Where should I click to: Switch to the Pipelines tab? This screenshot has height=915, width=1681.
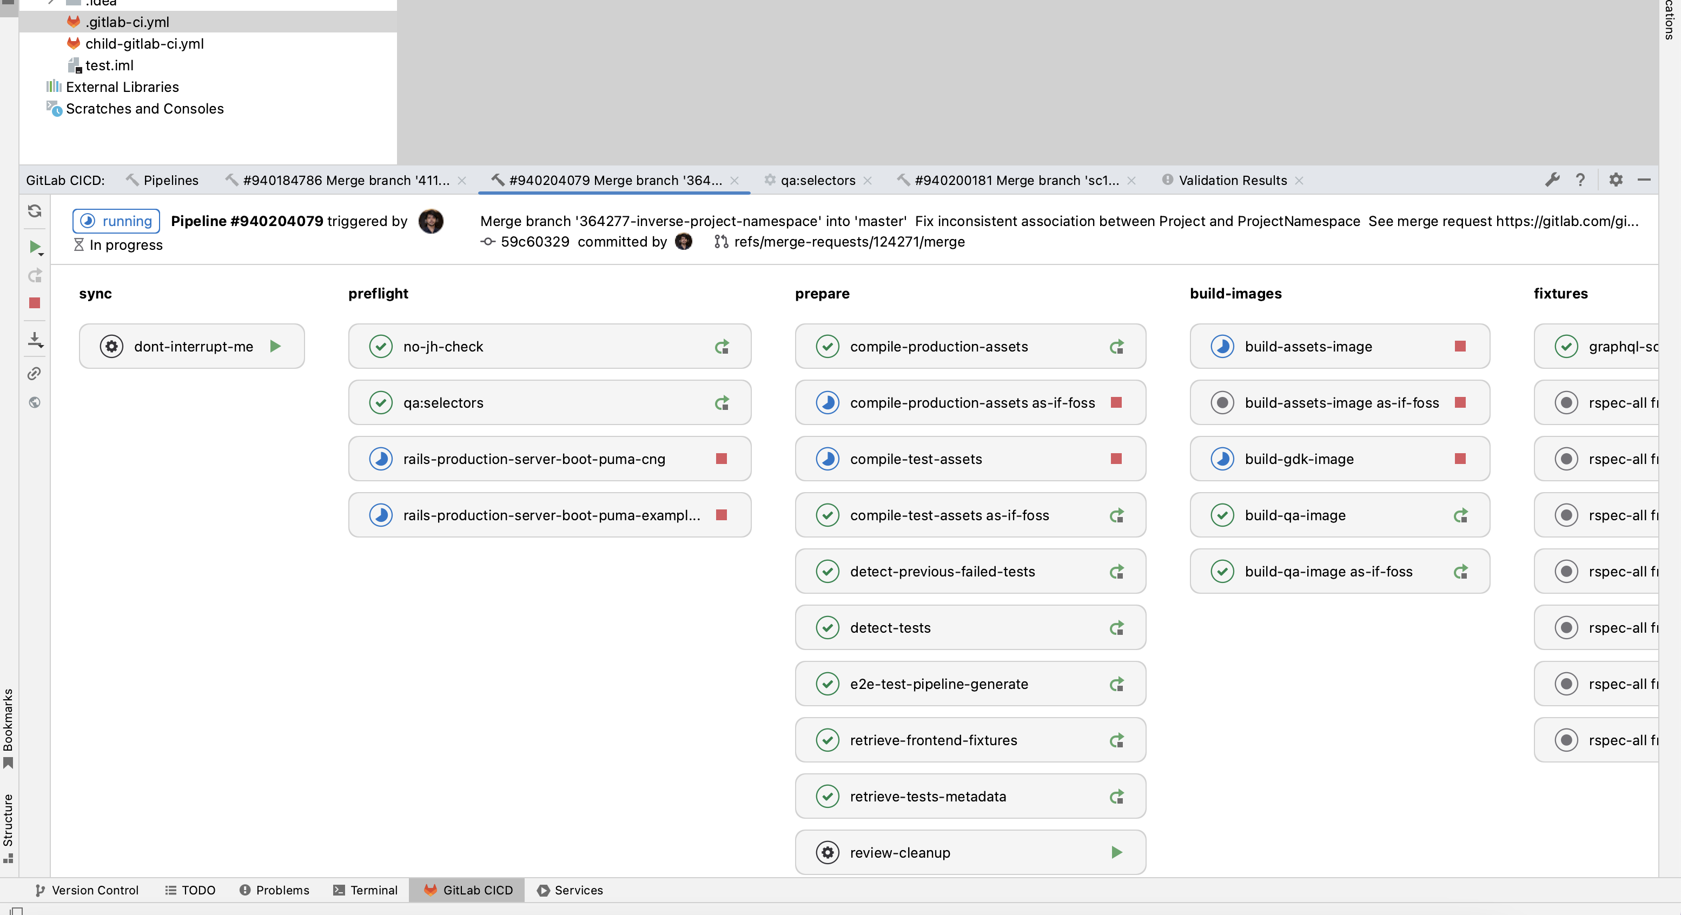162,180
